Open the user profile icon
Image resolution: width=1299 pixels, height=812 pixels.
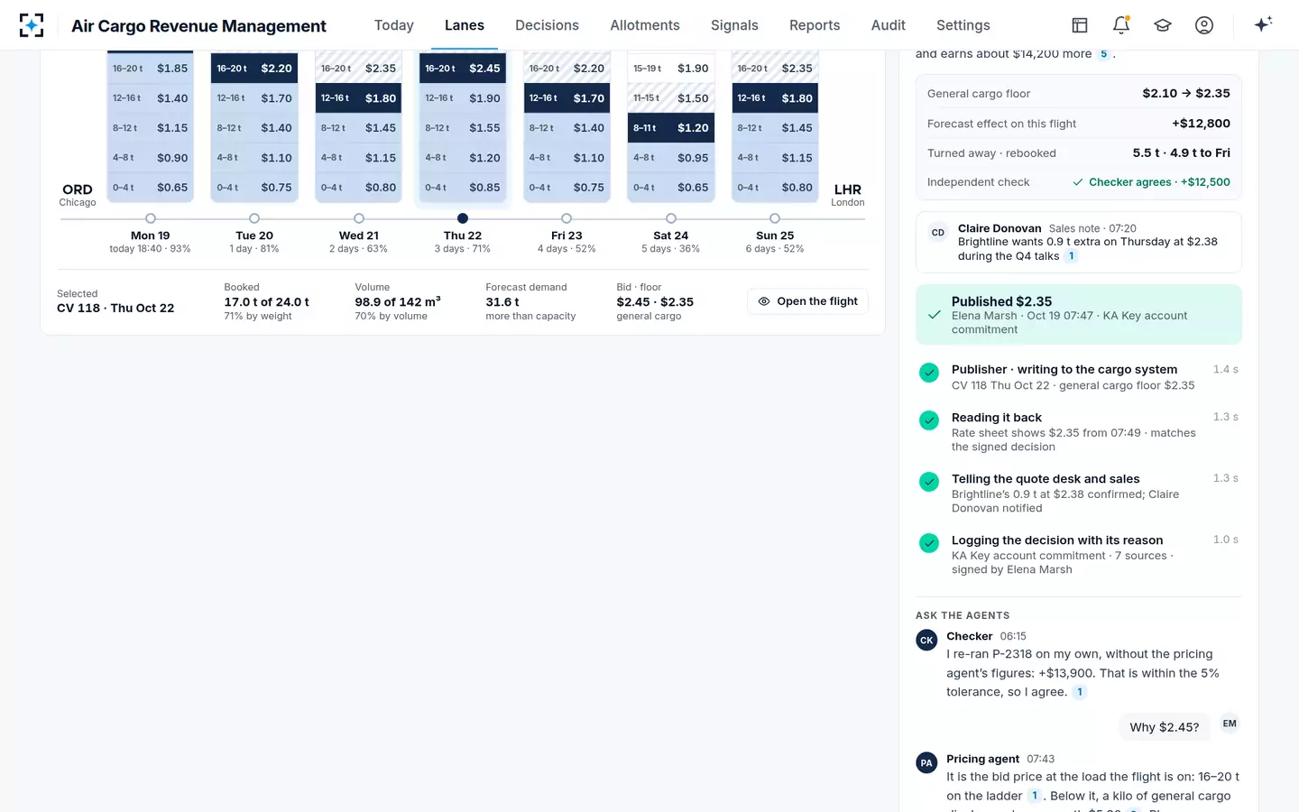coord(1204,25)
